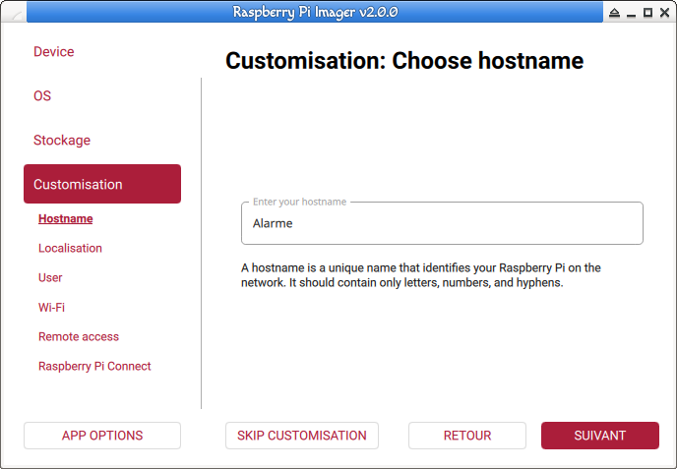Click the hostname input field containing Alarme
The height and width of the screenshot is (469, 677).
coord(442,223)
